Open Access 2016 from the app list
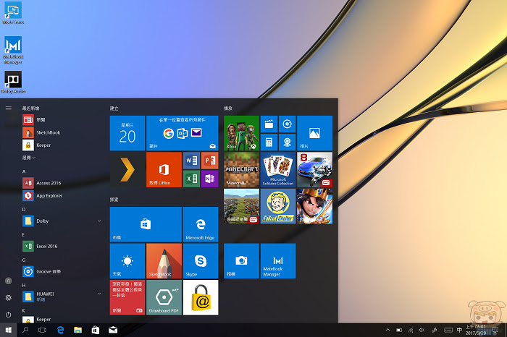The height and width of the screenshot is (337, 507). tap(62, 183)
